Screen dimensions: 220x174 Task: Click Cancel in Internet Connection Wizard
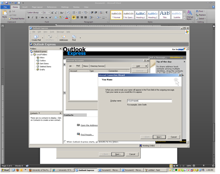(x=174, y=137)
